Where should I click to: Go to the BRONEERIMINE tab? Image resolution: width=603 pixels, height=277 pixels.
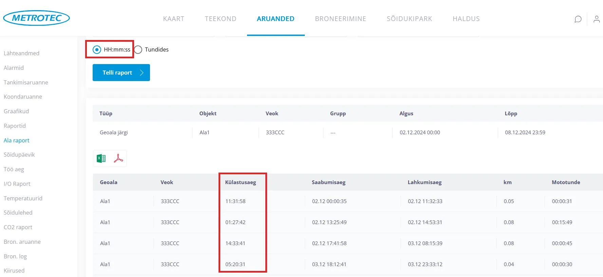click(x=340, y=19)
